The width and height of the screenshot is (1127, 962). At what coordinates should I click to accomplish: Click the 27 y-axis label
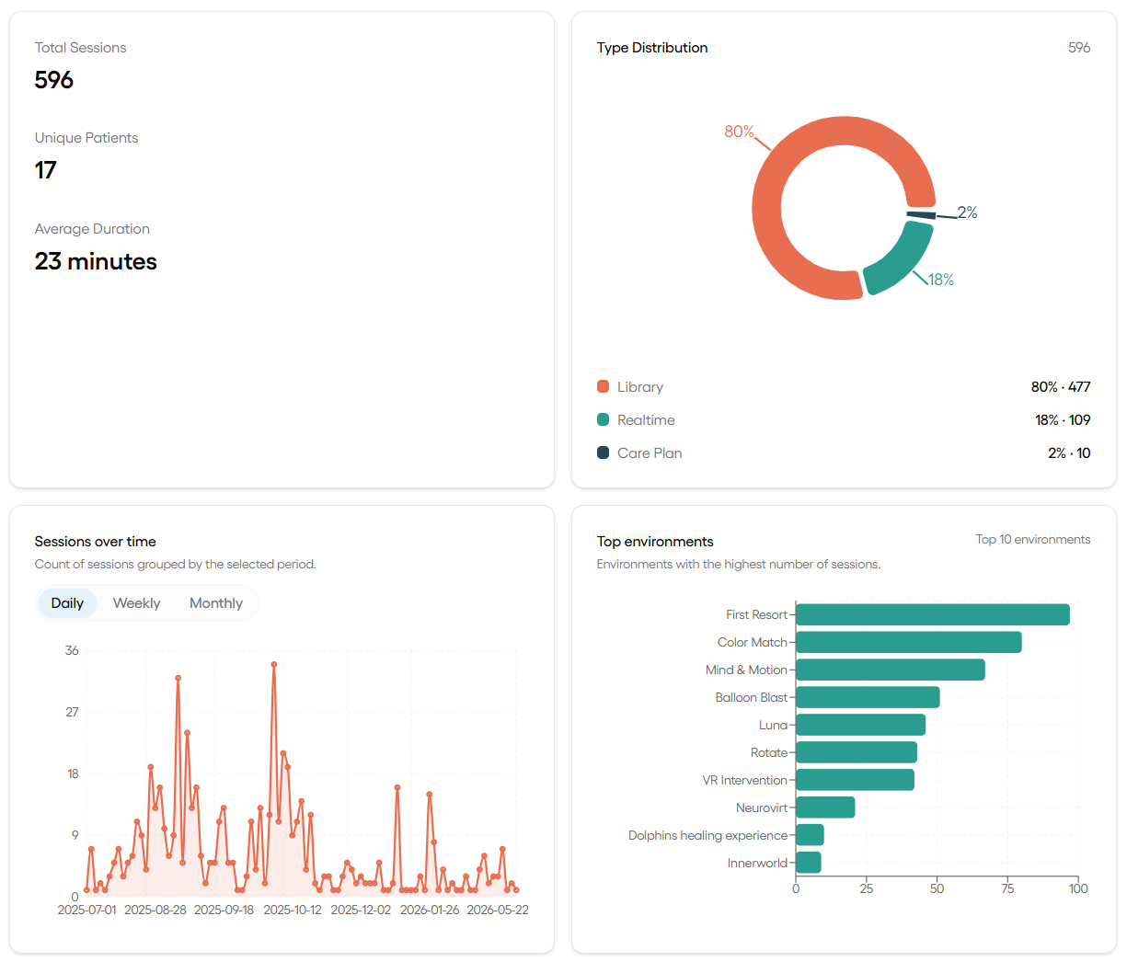(72, 712)
